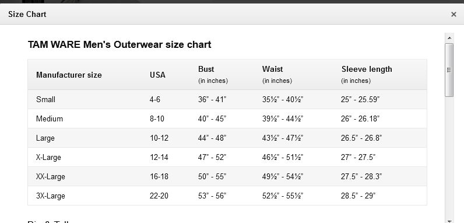
Task: Select the XX-Large size row label
Action: coord(51,176)
